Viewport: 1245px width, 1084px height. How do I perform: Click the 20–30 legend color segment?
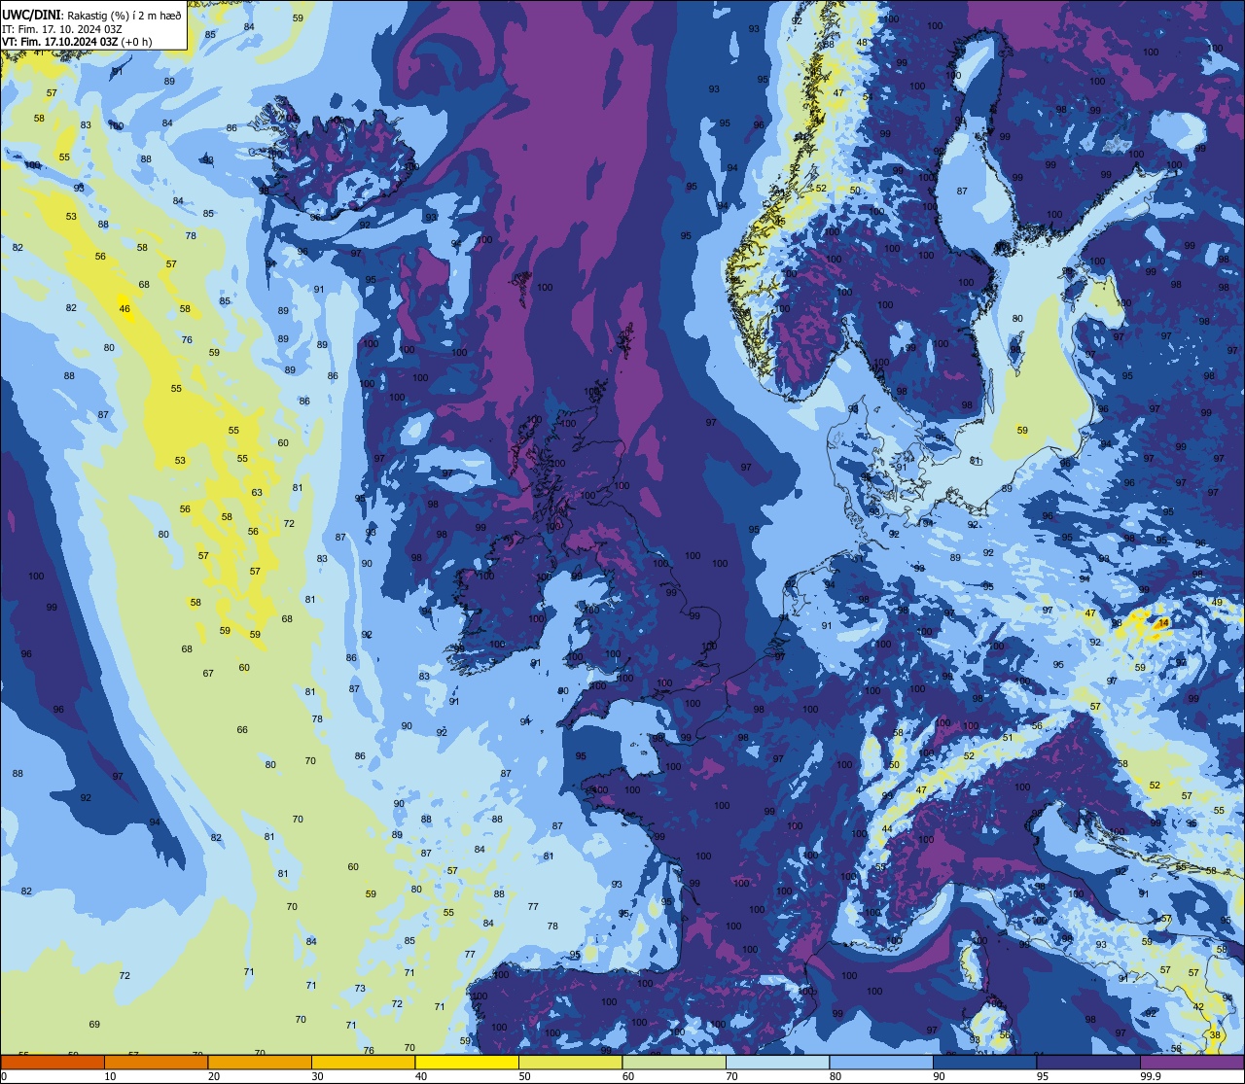[260, 1063]
